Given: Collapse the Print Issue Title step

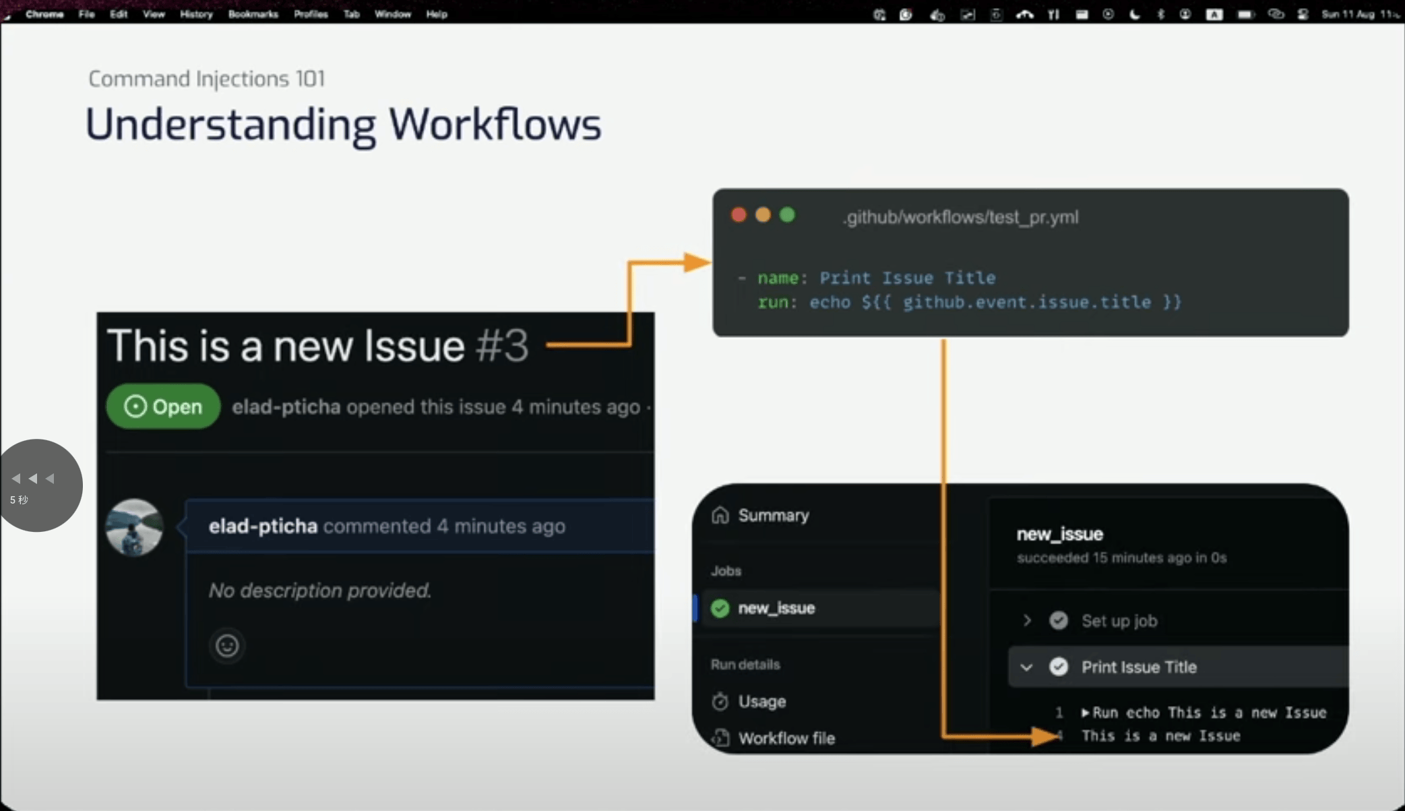Looking at the screenshot, I should point(1026,667).
